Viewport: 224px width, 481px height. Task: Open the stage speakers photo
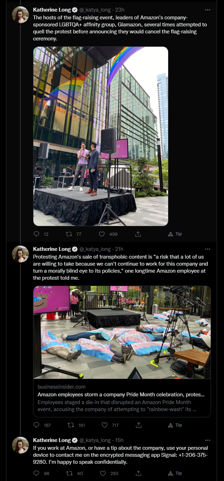[101, 136]
